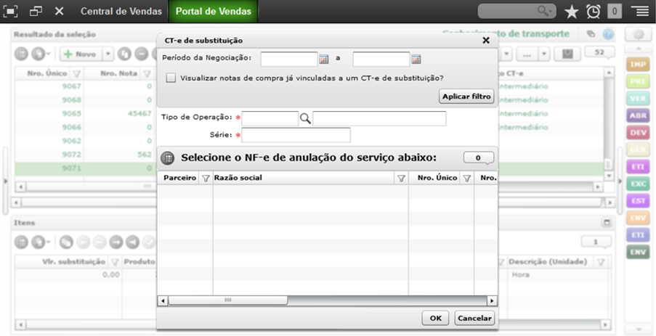
Task: Click the IMP sidebar button
Action: (638, 65)
